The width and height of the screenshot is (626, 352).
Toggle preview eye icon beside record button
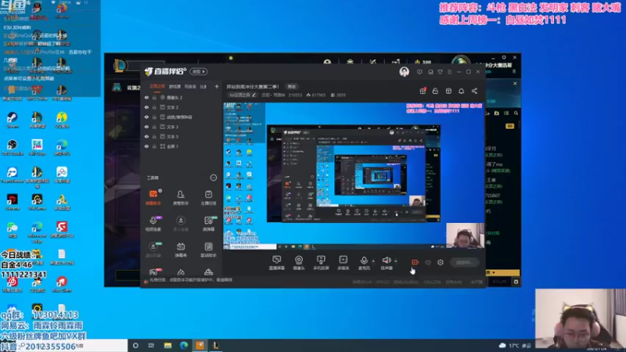[x=428, y=262]
